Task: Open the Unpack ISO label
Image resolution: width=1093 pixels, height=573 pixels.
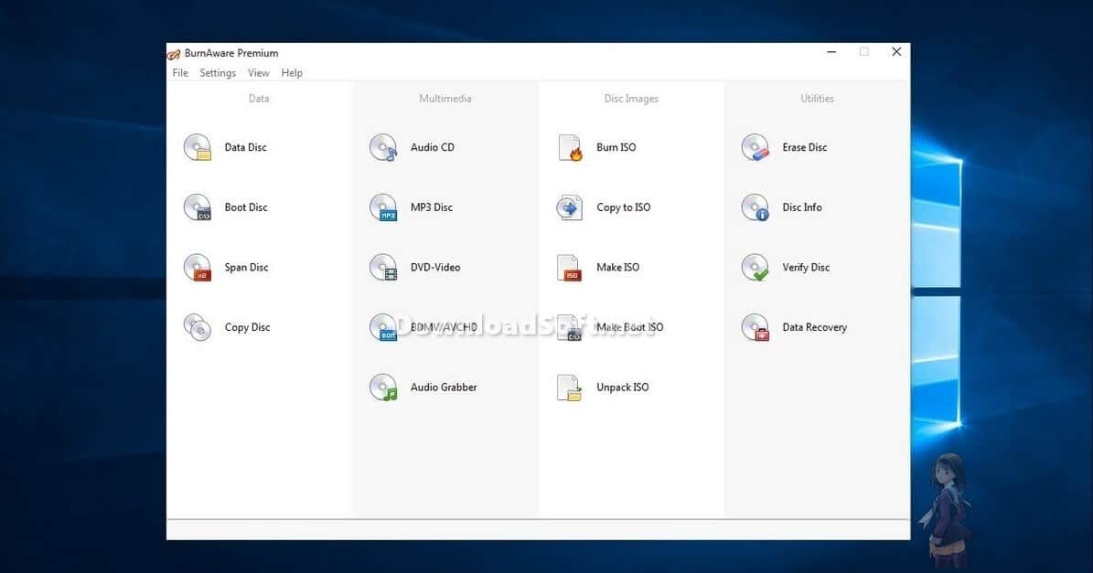Action: [x=623, y=387]
